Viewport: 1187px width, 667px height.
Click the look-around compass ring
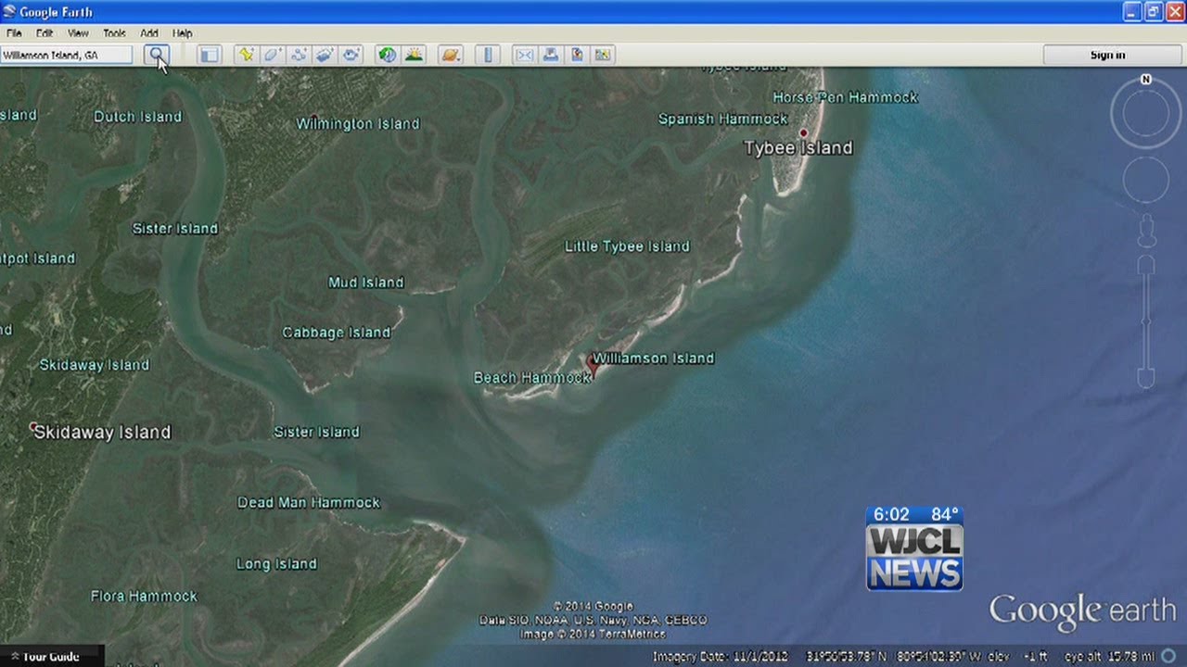coord(1146,113)
